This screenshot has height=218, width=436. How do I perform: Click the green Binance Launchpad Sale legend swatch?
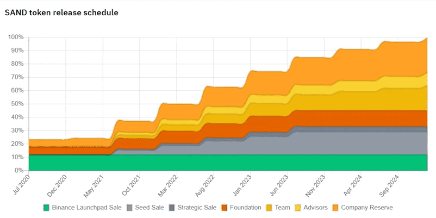coord(46,207)
